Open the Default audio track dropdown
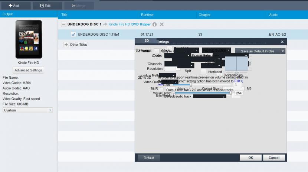Screen dimensions: 308x172 pyautogui.click(x=210, y=96)
